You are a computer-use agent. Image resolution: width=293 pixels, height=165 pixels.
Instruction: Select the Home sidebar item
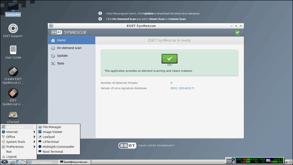[71, 40]
